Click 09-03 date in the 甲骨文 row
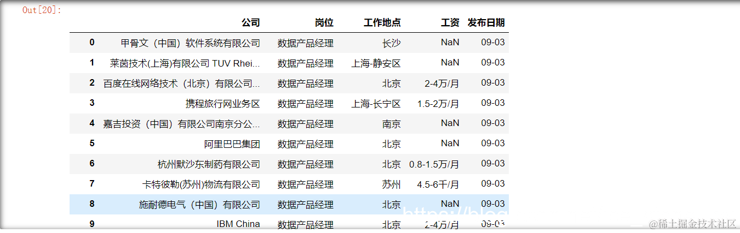740x233 pixels. pyautogui.click(x=493, y=43)
